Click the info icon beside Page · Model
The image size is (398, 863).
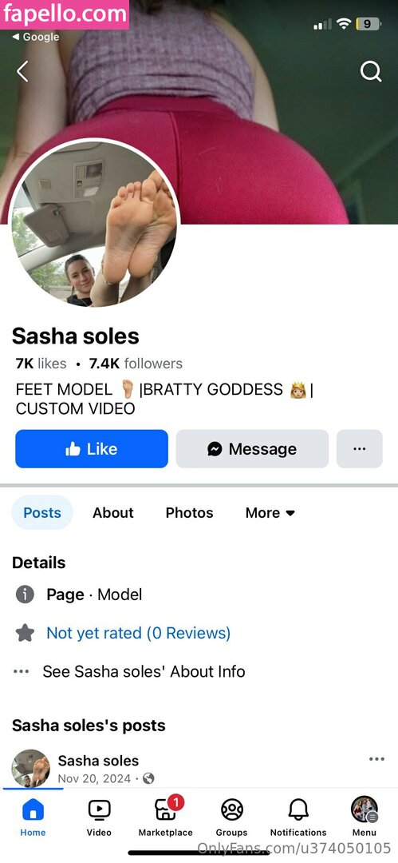25,595
